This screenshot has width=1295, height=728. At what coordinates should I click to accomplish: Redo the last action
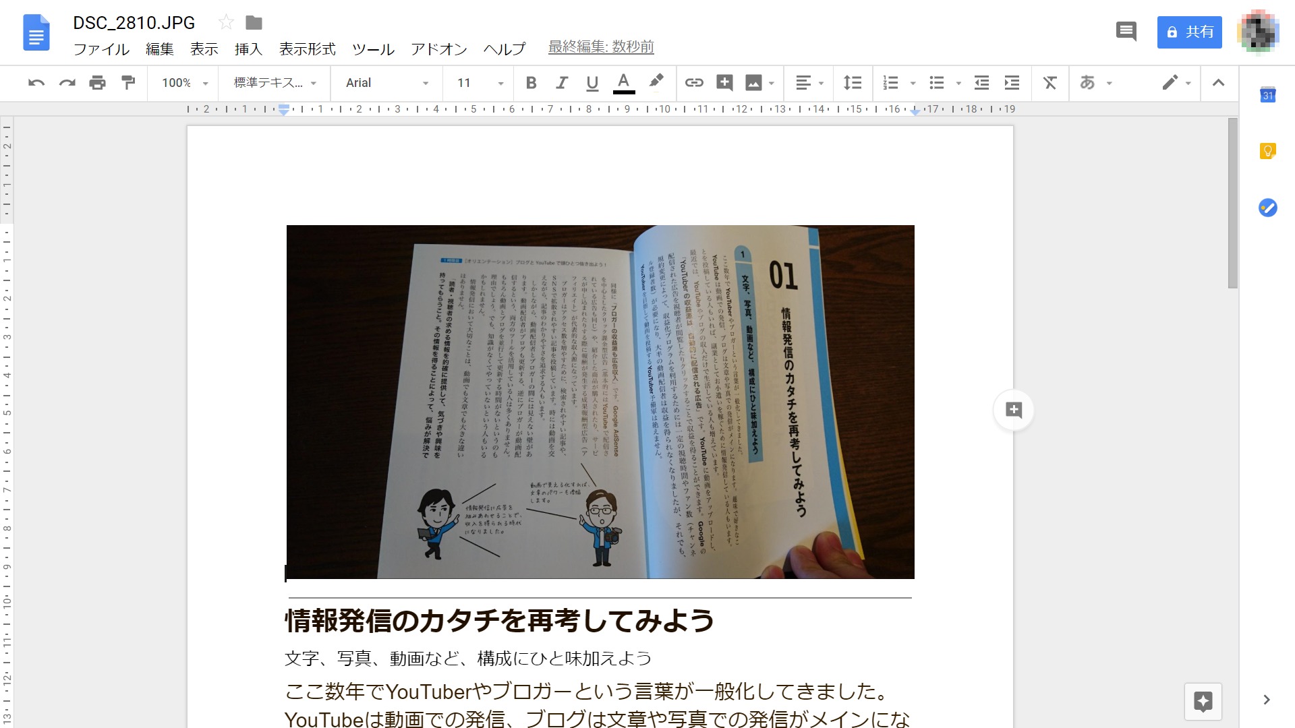point(67,82)
